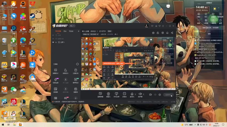Switch to the second scene tab

(65, 31)
